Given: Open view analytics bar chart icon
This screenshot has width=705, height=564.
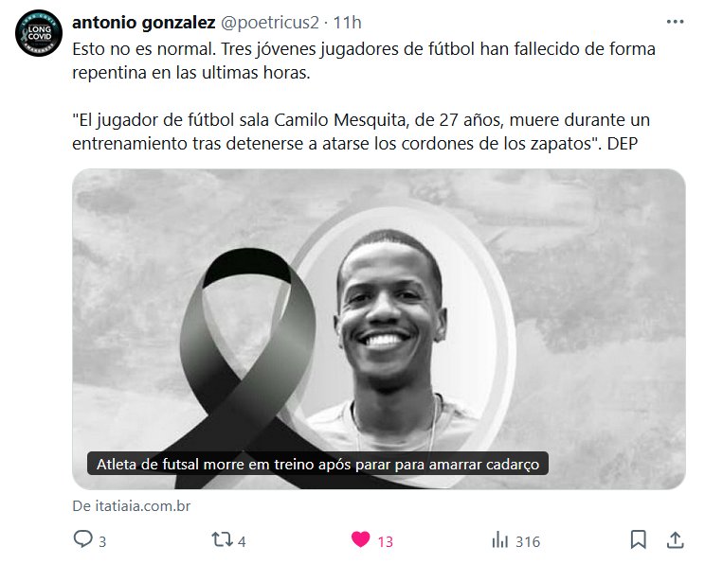Looking at the screenshot, I should point(499,539).
